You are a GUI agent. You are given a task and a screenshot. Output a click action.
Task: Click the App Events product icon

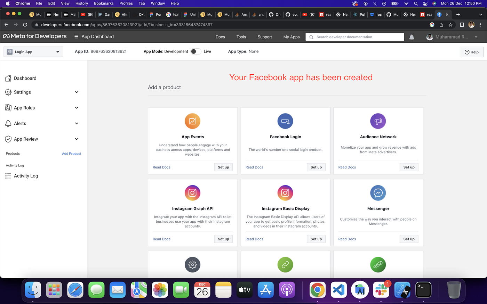pos(192,121)
